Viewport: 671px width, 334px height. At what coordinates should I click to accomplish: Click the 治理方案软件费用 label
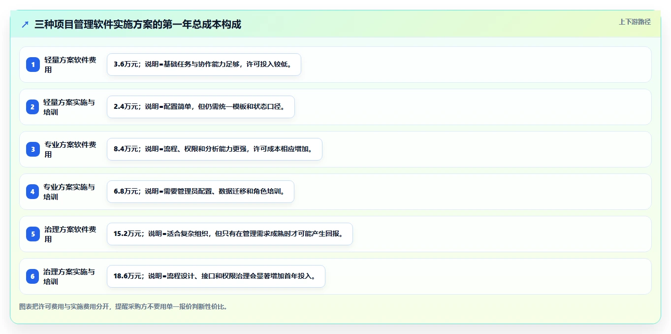(70, 234)
